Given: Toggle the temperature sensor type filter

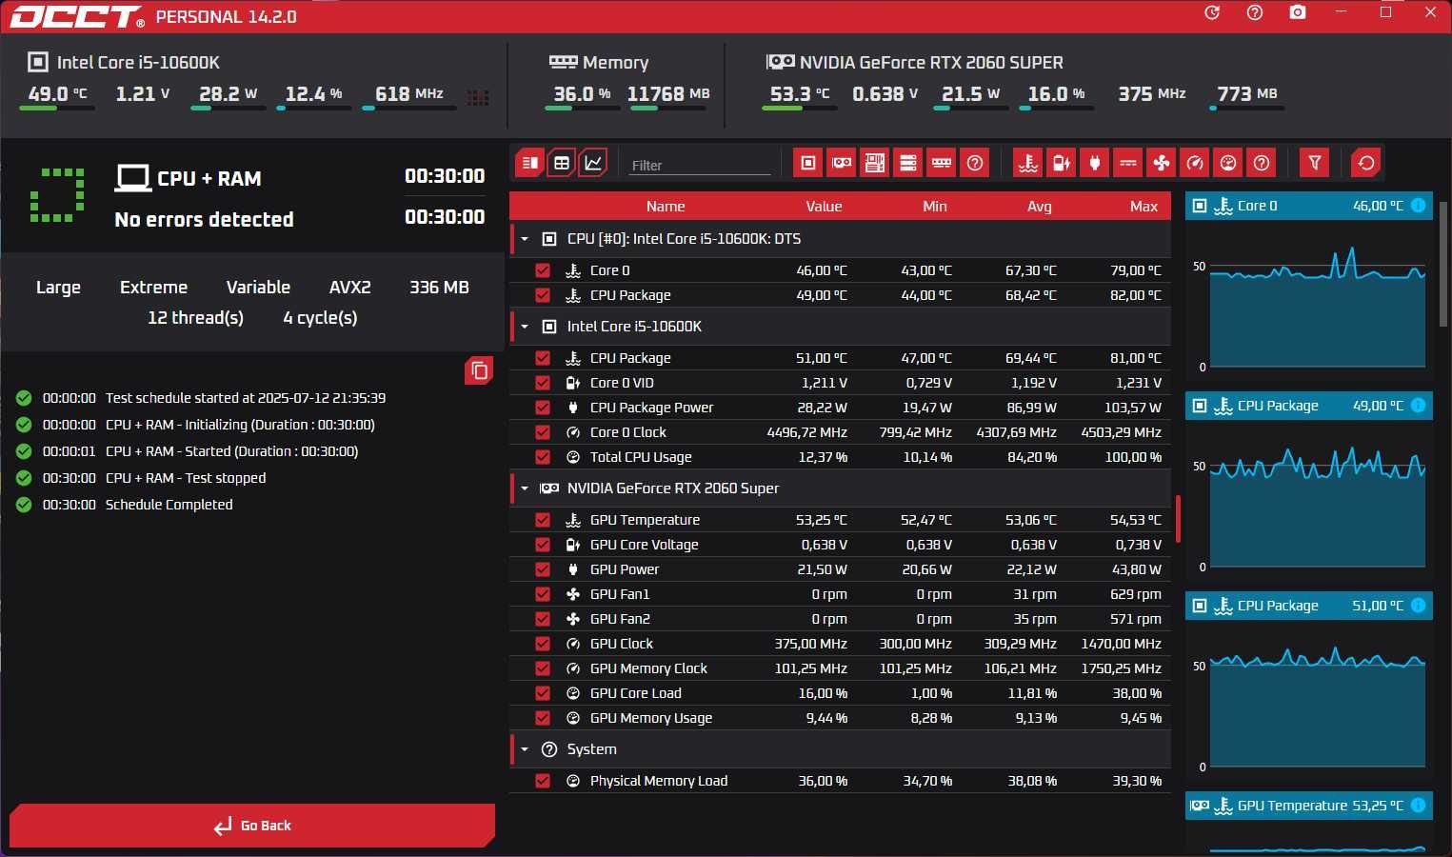Looking at the screenshot, I should 1028,163.
